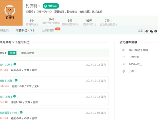Click the 16% 简历及时处理率 stat
This screenshot has height=120, width=158.
tap(51, 21)
